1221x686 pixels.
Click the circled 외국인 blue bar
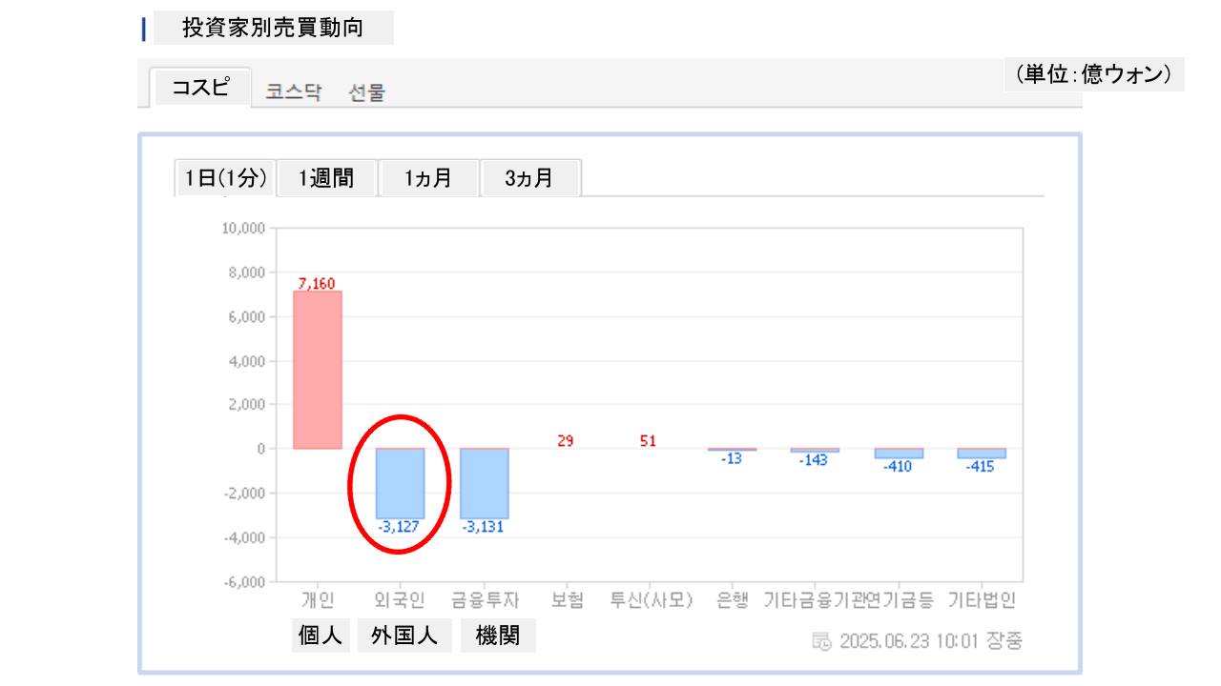point(401,483)
